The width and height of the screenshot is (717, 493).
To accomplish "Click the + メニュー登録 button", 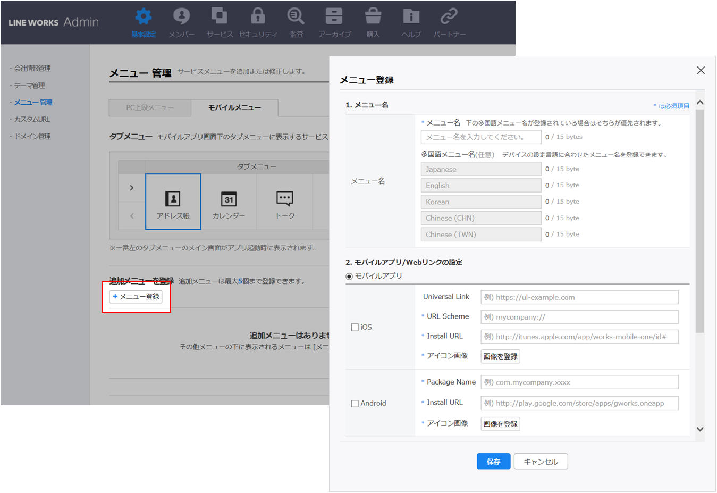I will (x=136, y=297).
